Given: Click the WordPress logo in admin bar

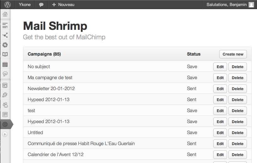Looking at the screenshot, I should pyautogui.click(x=8, y=5).
